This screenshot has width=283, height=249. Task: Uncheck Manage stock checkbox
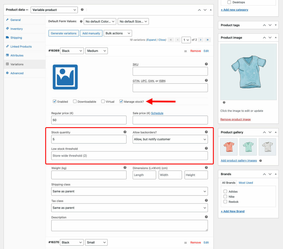pos(121,101)
